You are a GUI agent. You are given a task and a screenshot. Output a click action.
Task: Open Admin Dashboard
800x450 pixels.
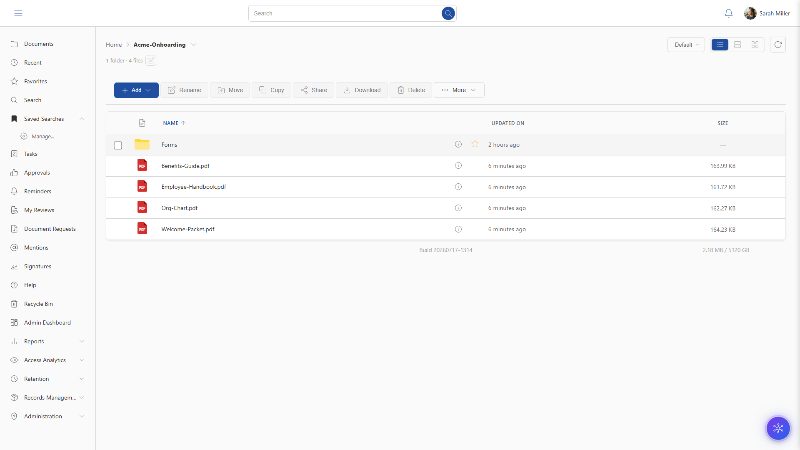(47, 322)
